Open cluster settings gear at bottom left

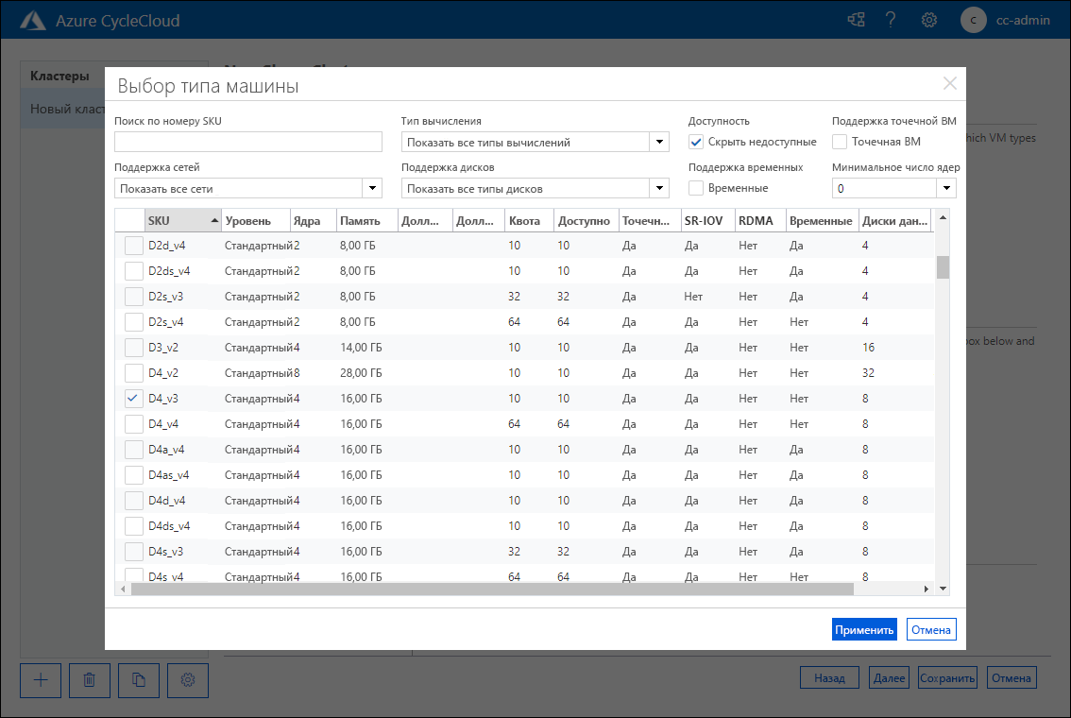188,679
